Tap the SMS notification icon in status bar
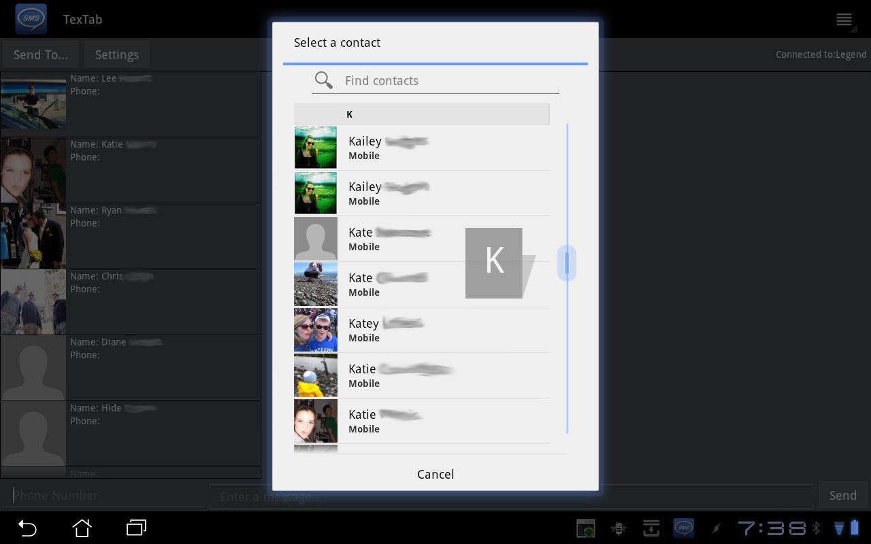Screen dimensions: 871x544 coord(683,528)
